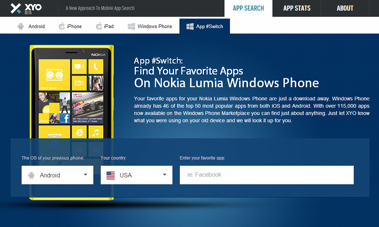Open the previous phone OS dropdown
379x227 pixels.
tap(57, 175)
